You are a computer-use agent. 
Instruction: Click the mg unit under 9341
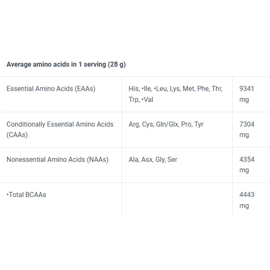(244, 100)
